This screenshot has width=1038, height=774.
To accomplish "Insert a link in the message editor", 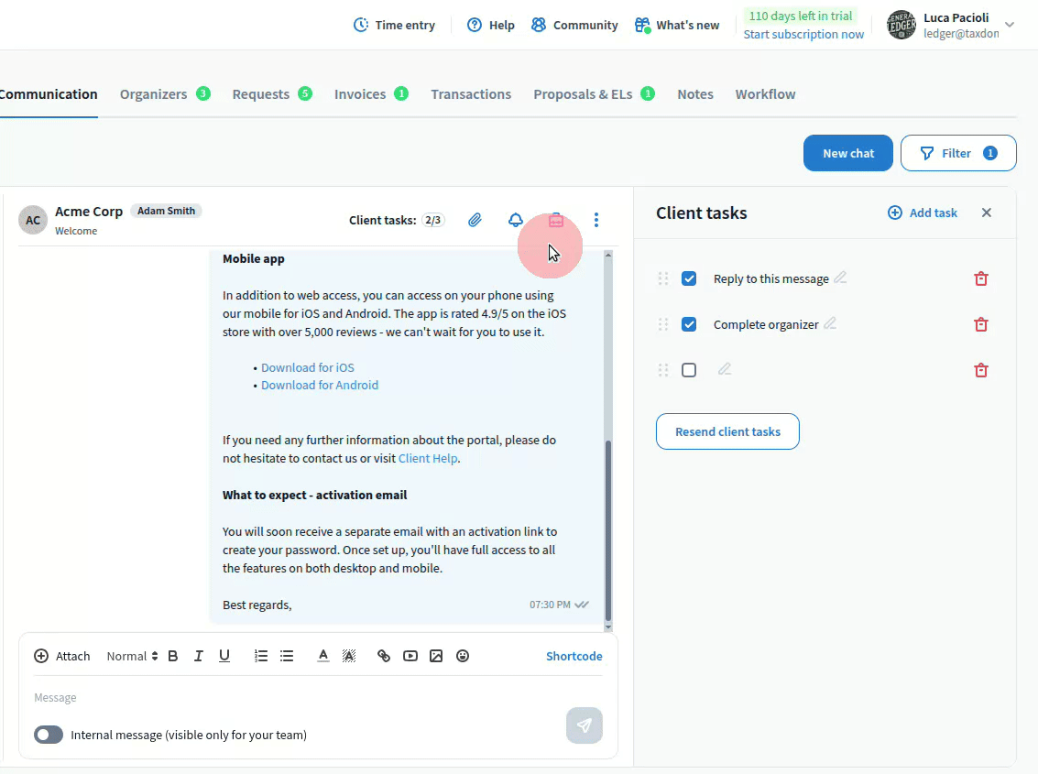I will point(384,656).
